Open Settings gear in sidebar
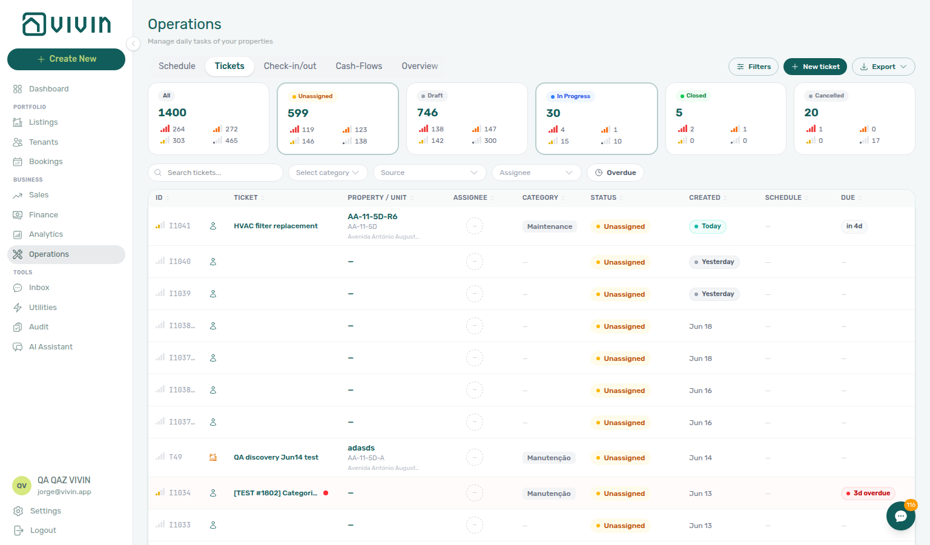The height and width of the screenshot is (545, 930). [18, 511]
